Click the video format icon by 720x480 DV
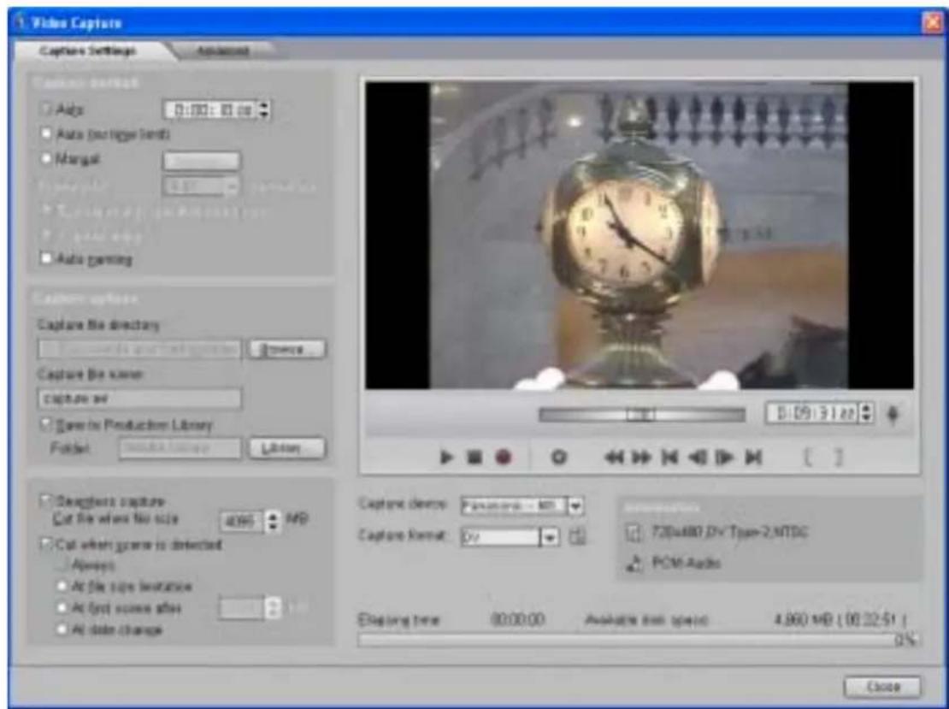949x709 pixels. click(x=633, y=533)
